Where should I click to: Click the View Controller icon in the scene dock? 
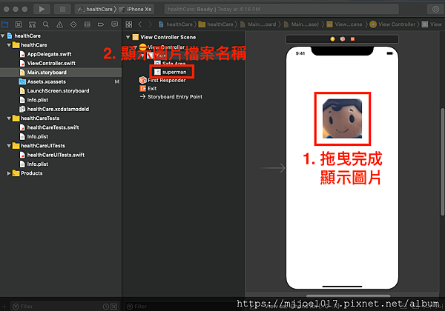pyautogui.click(x=332, y=39)
